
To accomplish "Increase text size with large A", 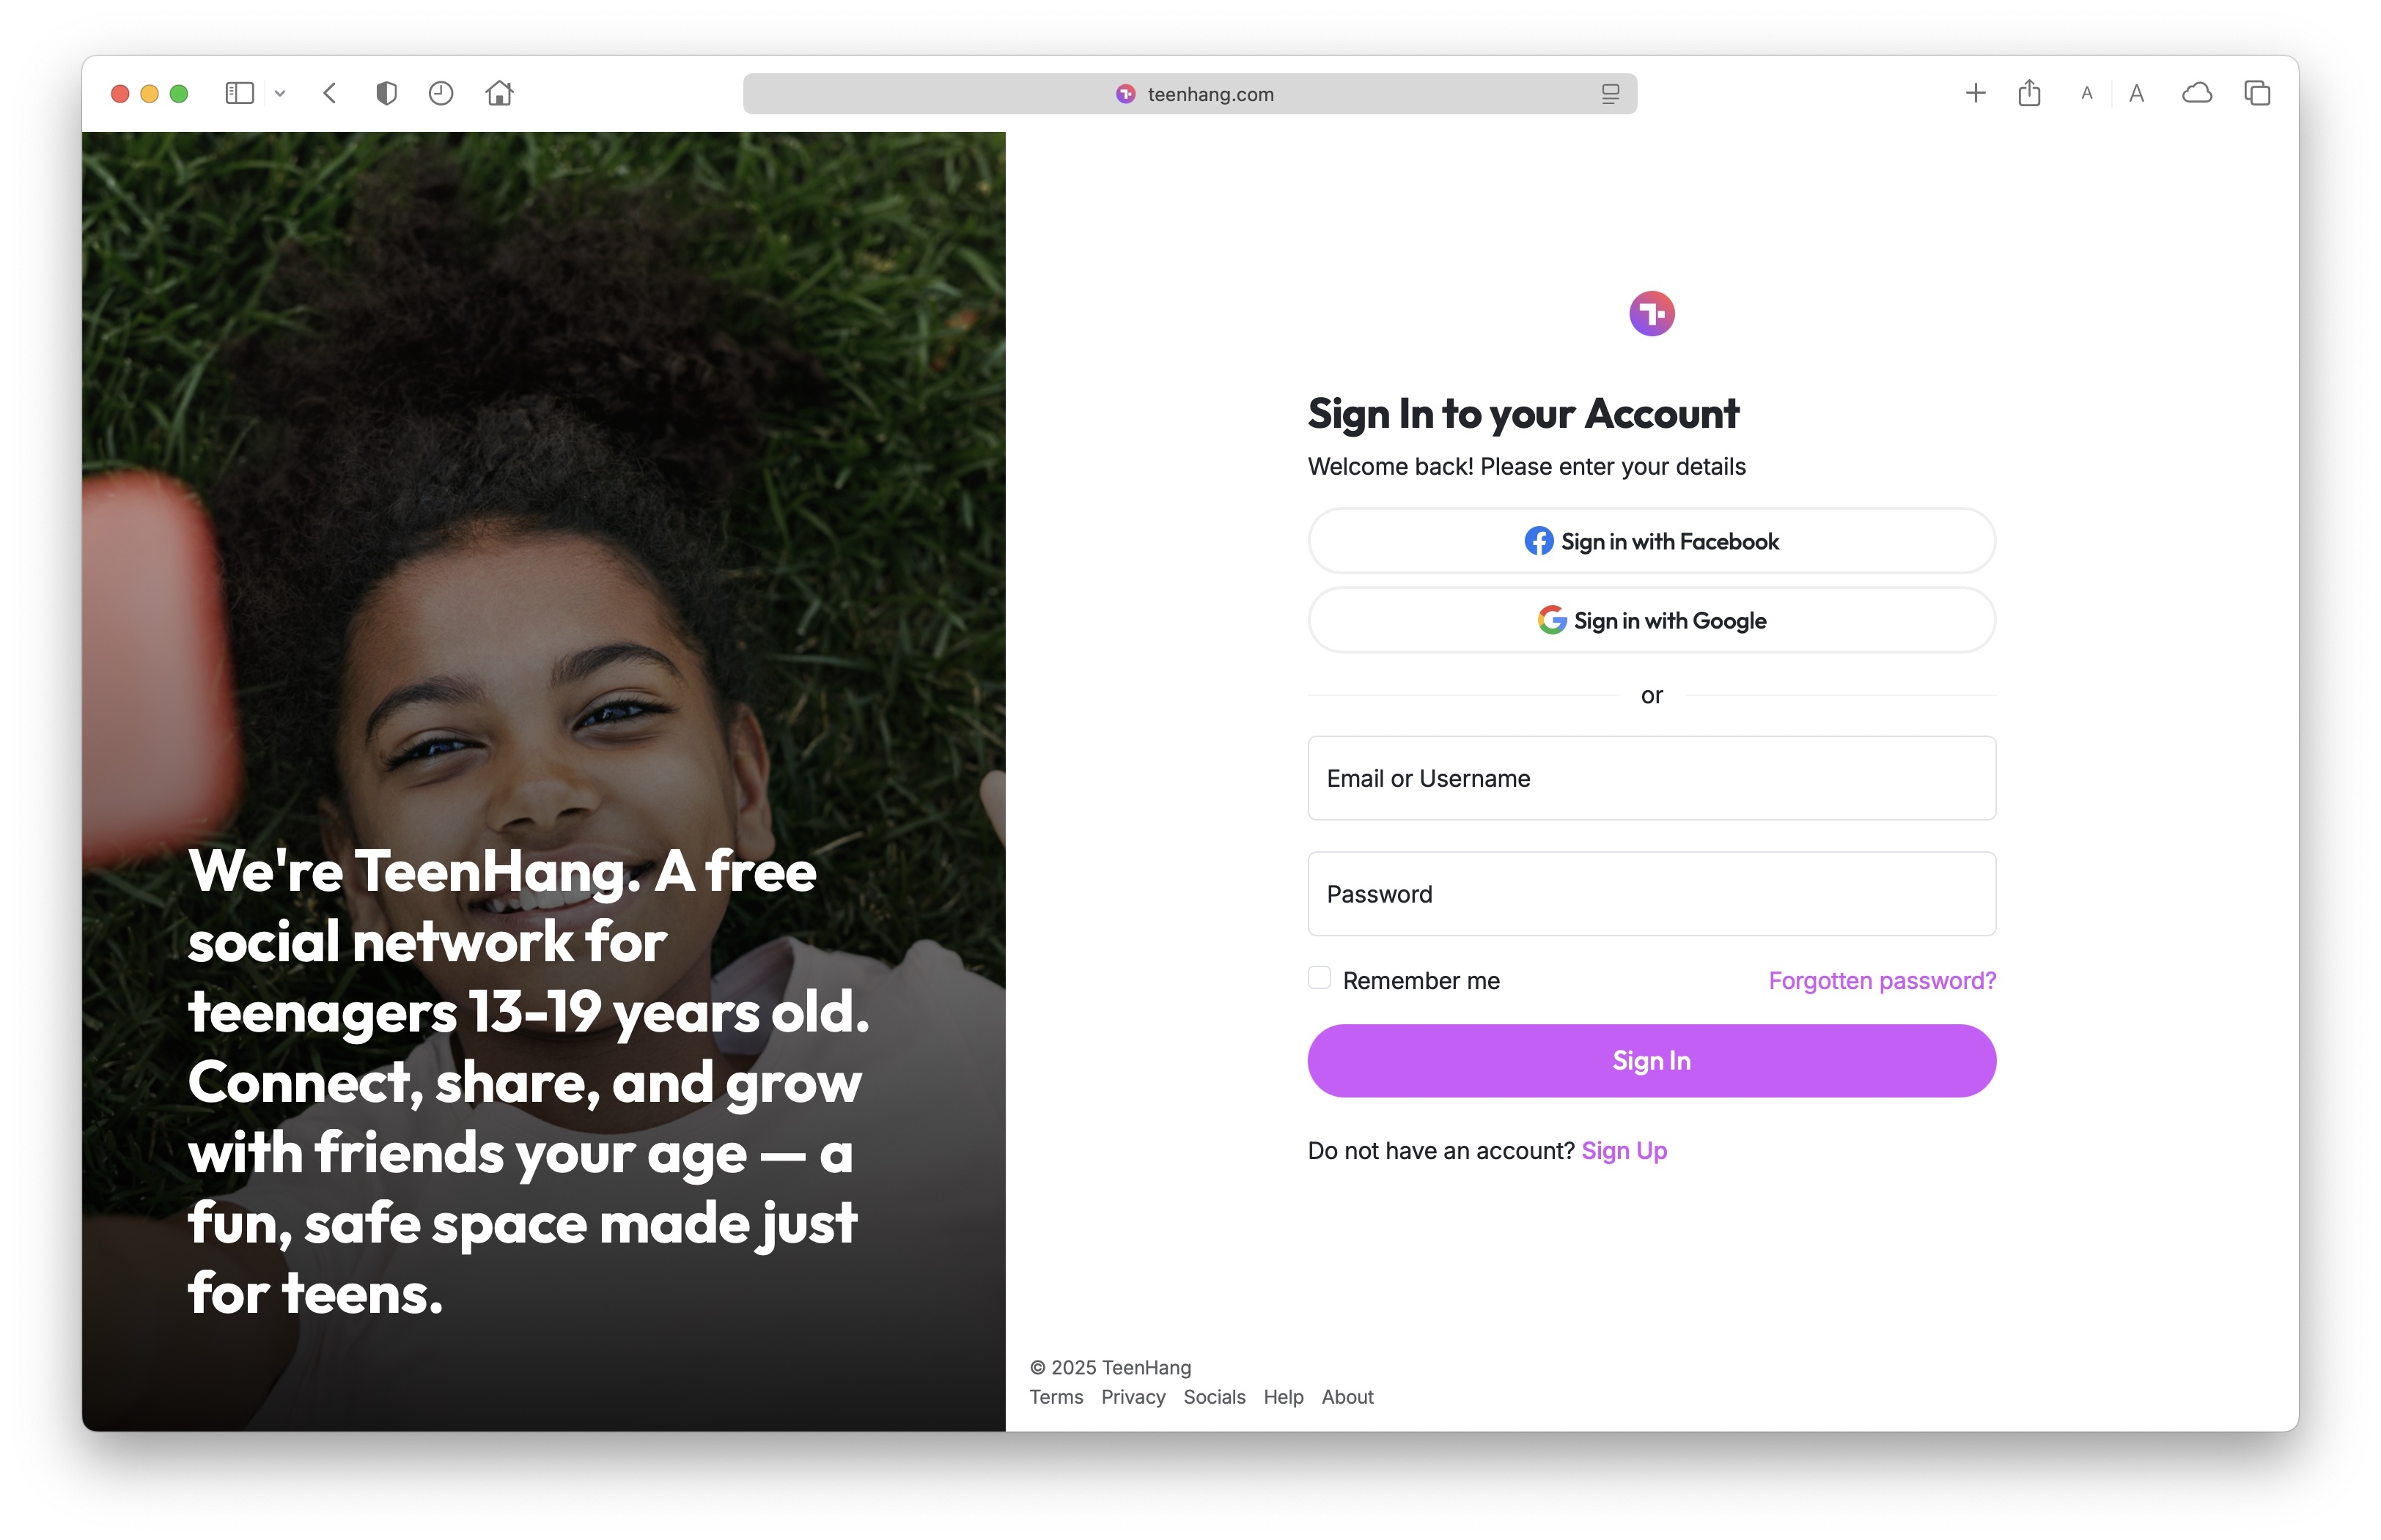I will tap(2137, 93).
